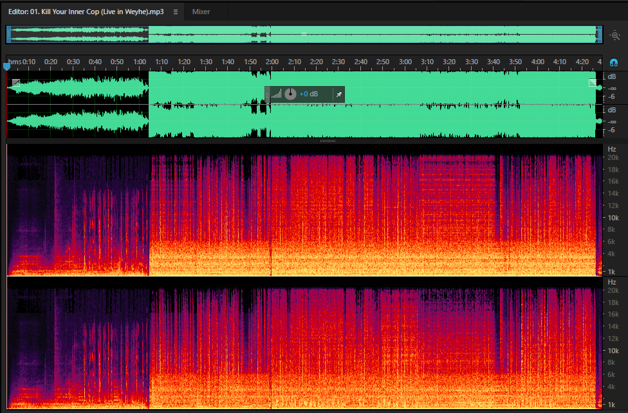This screenshot has height=413, width=628.
Task: Click the 4:20 mark on the timeline ruler
Action: tap(582, 62)
